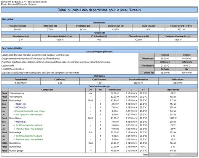This screenshot has width=199, height=158.
Task: Select the 'Composant' column header
Action: (47, 90)
